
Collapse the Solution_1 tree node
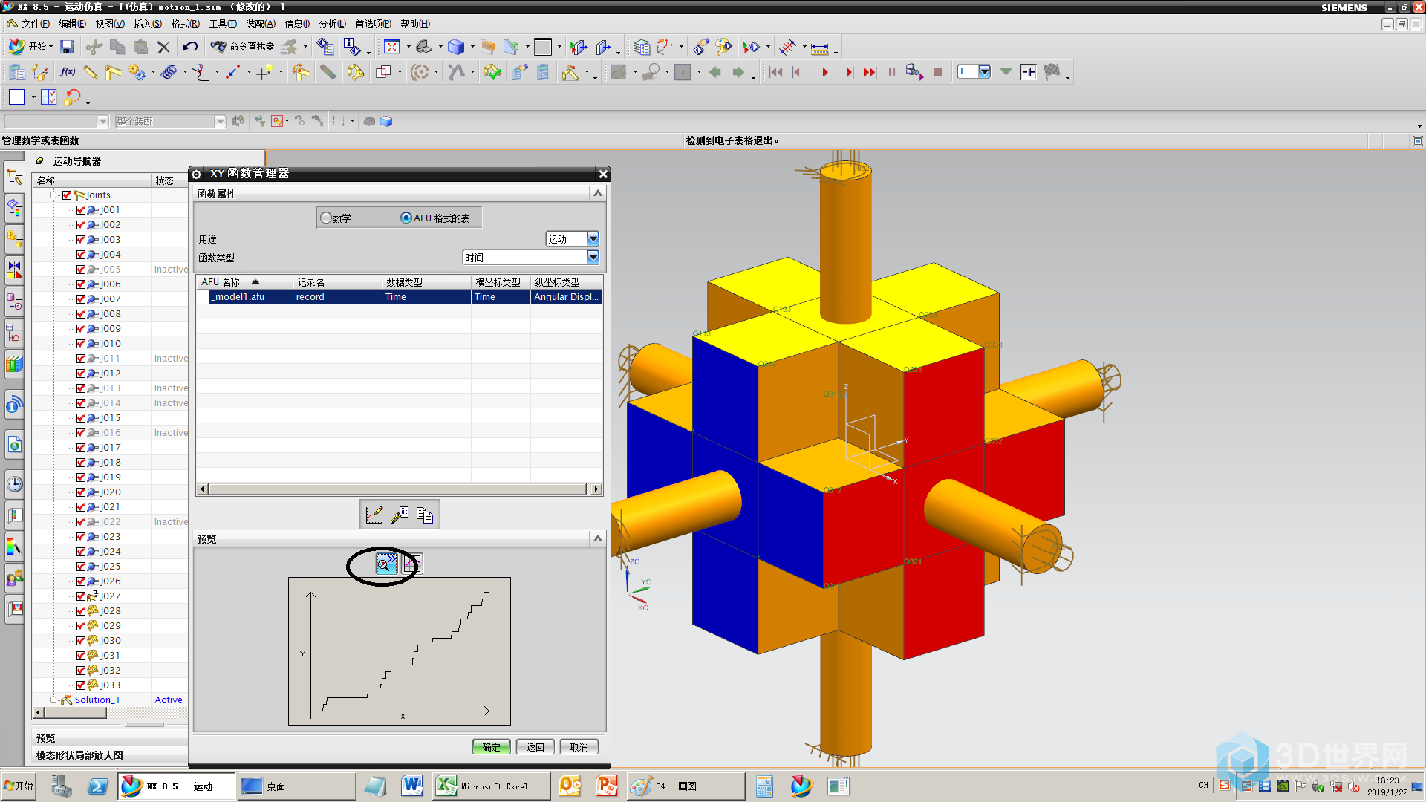(x=53, y=700)
